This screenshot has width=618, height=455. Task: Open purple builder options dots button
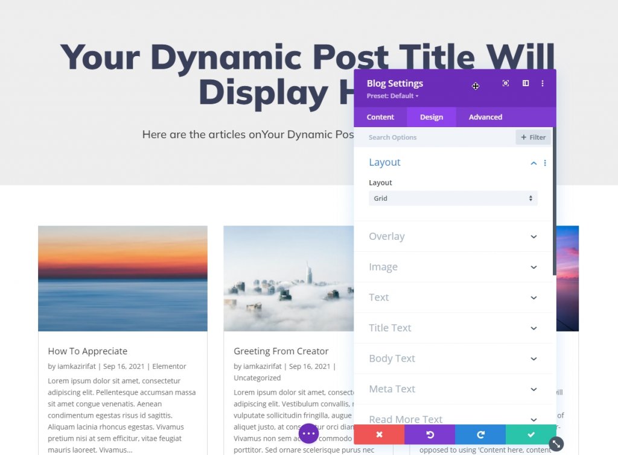click(308, 433)
